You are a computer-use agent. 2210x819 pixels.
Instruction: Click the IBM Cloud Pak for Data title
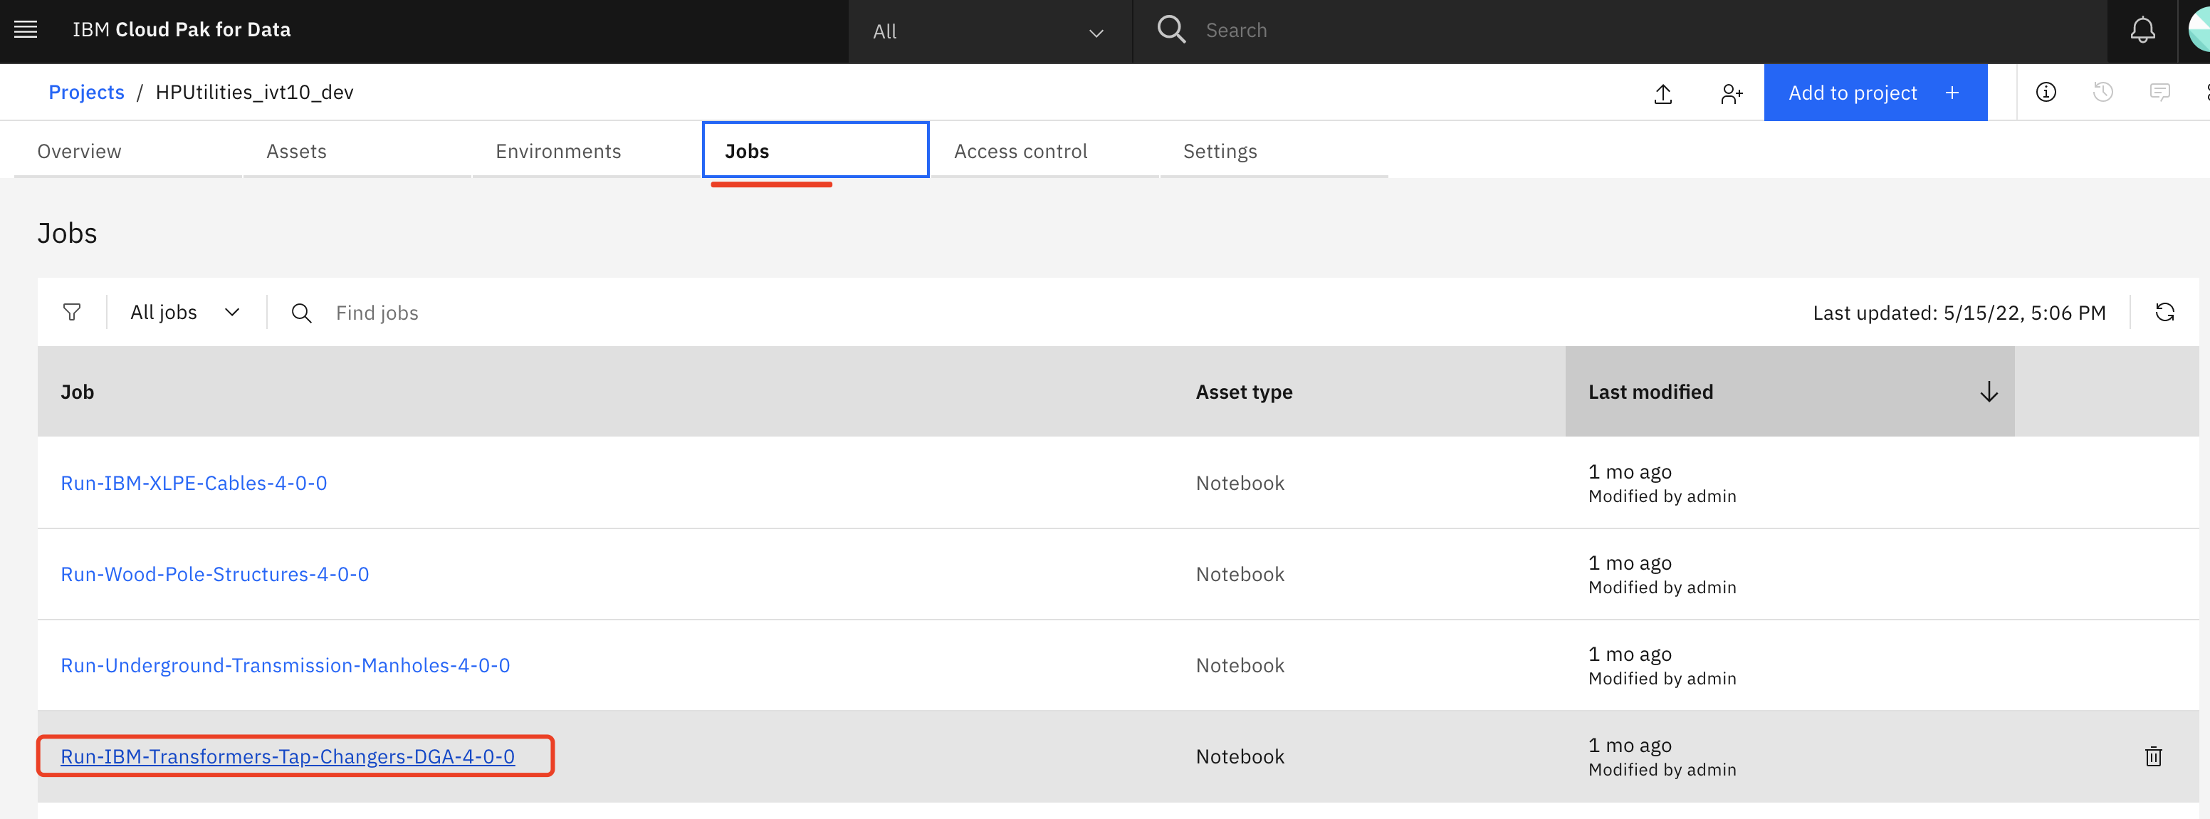[x=181, y=30]
